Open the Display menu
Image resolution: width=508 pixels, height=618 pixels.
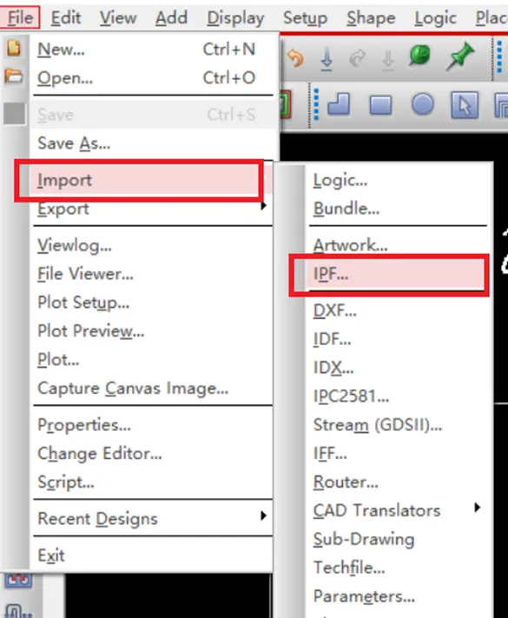[235, 17]
